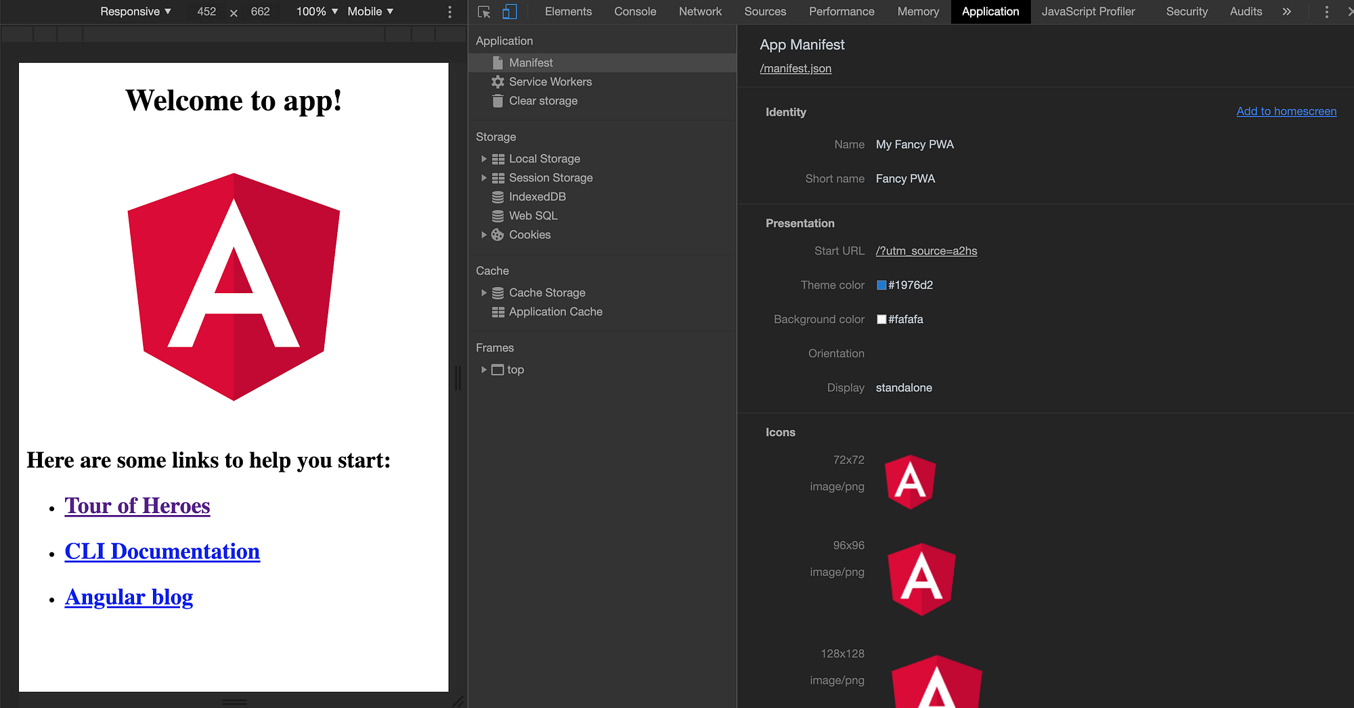The image size is (1354, 708).
Task: Click the theme color swatch #1976d2
Action: (x=881, y=285)
